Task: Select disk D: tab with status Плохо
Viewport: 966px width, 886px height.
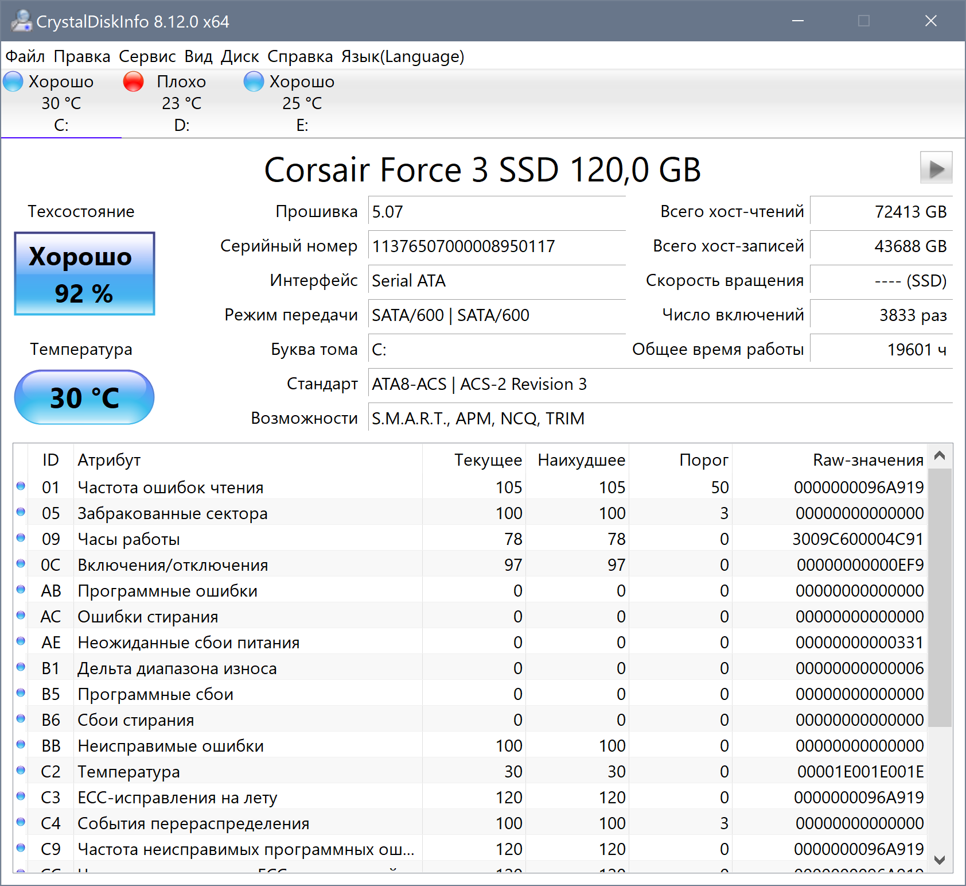Action: pyautogui.click(x=181, y=103)
